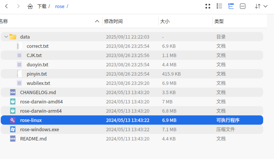Select the rose-windows.exe file name
Screen dimensions: 274x159
coord(39,129)
